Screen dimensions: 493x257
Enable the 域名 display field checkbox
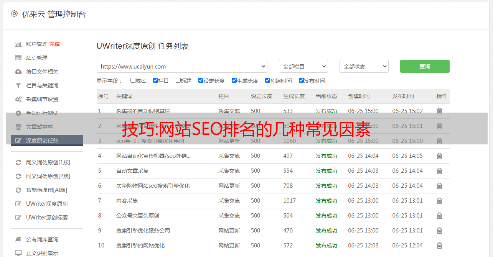[x=133, y=80]
